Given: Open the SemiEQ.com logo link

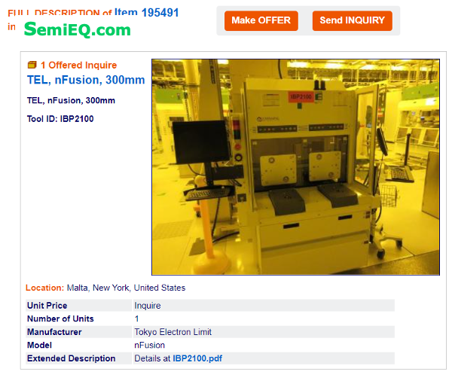Looking at the screenshot, I should click(78, 29).
